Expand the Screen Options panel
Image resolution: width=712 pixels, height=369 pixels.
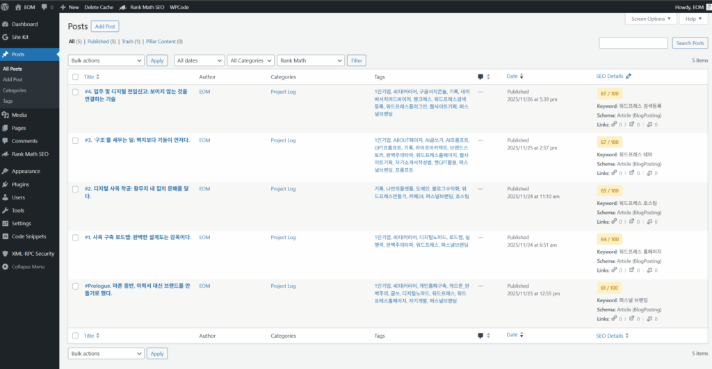tap(650, 19)
